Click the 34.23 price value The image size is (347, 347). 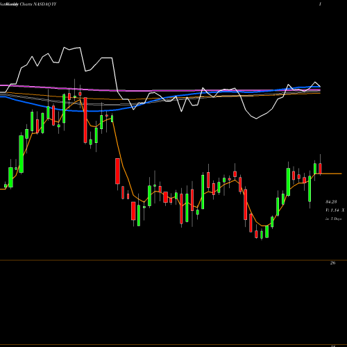point(331,202)
